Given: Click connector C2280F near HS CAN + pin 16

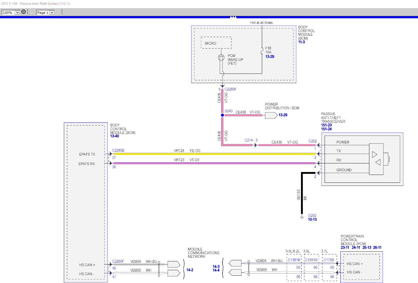Looking at the screenshot, I should pyautogui.click(x=118, y=261).
